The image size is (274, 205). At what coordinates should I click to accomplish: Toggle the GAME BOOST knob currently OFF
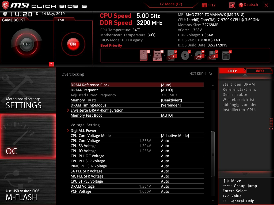coord(26,44)
